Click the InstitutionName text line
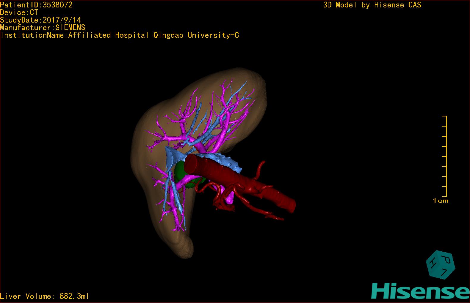This screenshot has width=470, height=303. click(x=120, y=35)
